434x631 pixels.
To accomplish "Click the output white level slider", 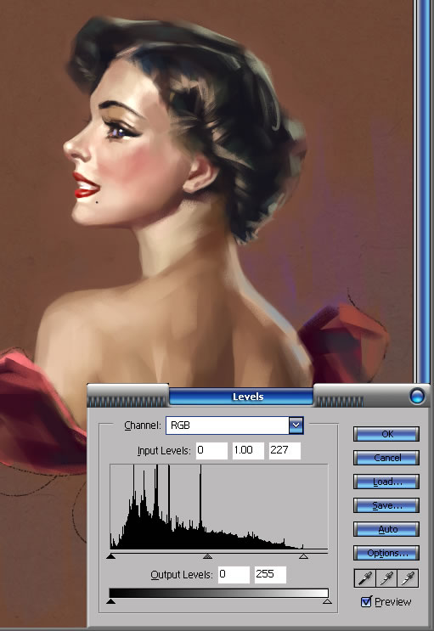I will (x=327, y=601).
